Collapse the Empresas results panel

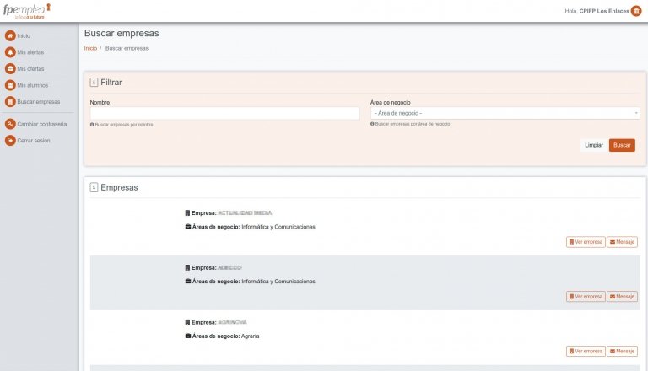[x=94, y=187]
